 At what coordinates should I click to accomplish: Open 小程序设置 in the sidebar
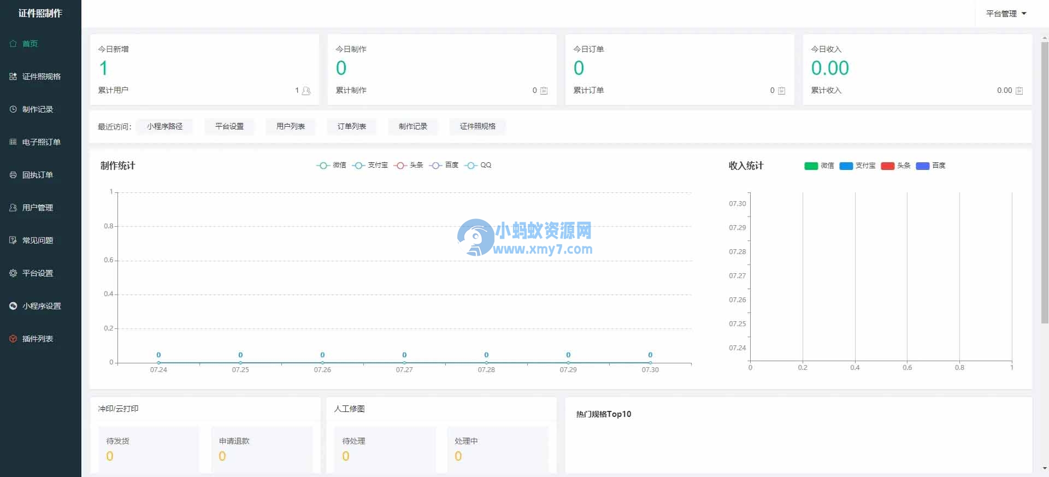pos(40,306)
